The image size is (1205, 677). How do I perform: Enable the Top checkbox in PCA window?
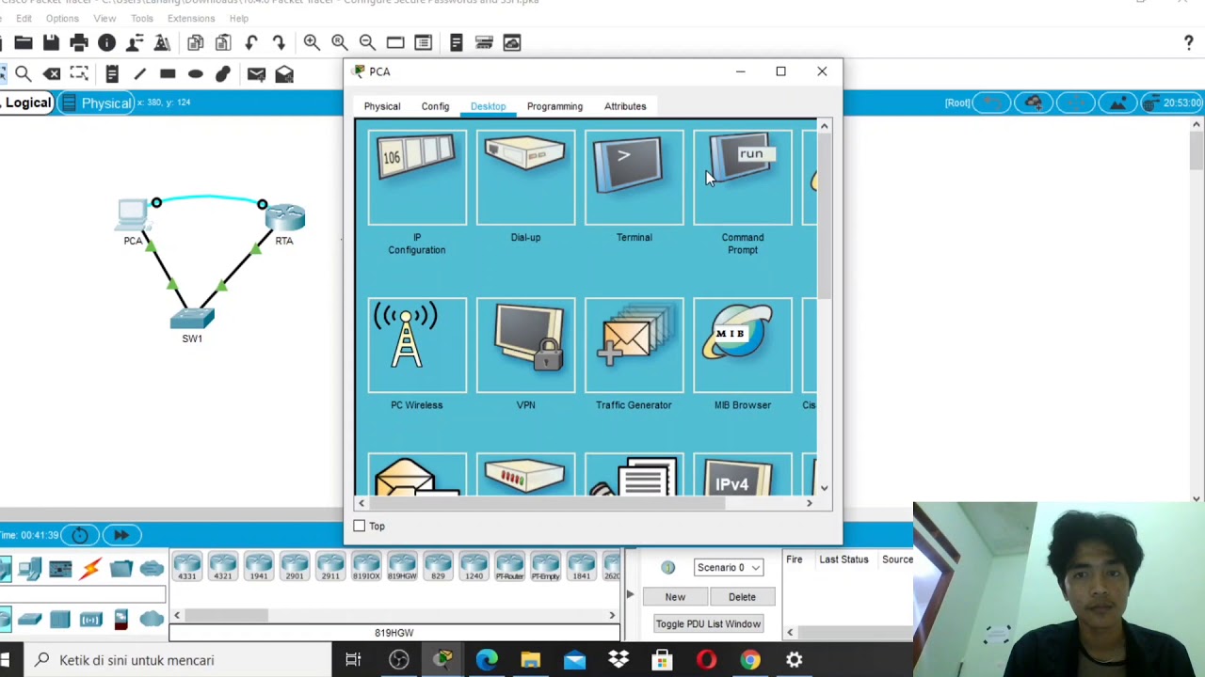359,526
